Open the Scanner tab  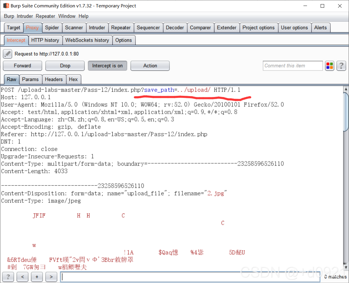(x=74, y=28)
